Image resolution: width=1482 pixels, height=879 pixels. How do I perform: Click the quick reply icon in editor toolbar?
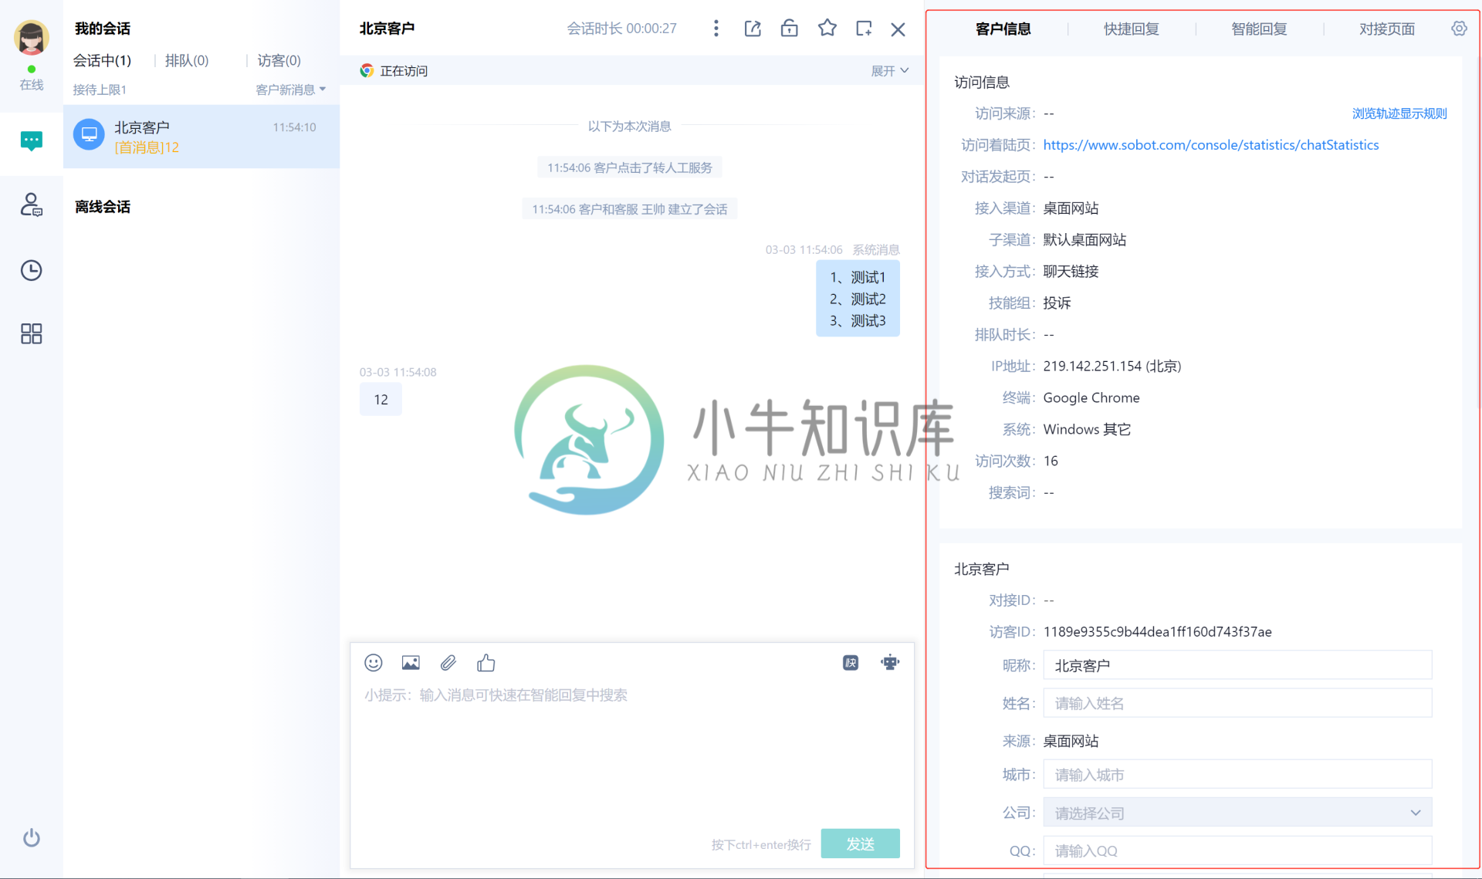851,662
